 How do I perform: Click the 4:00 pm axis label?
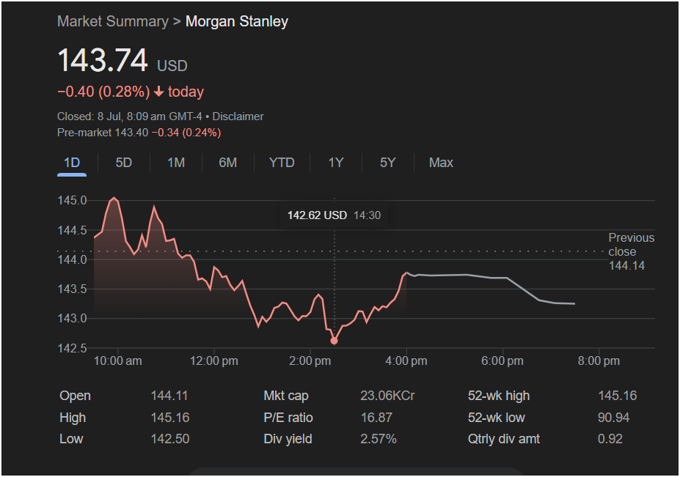[406, 361]
